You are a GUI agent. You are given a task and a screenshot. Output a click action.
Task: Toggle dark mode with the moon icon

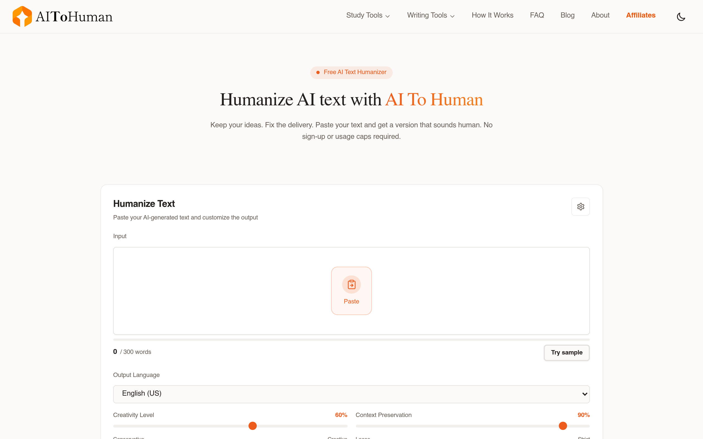coord(681,16)
